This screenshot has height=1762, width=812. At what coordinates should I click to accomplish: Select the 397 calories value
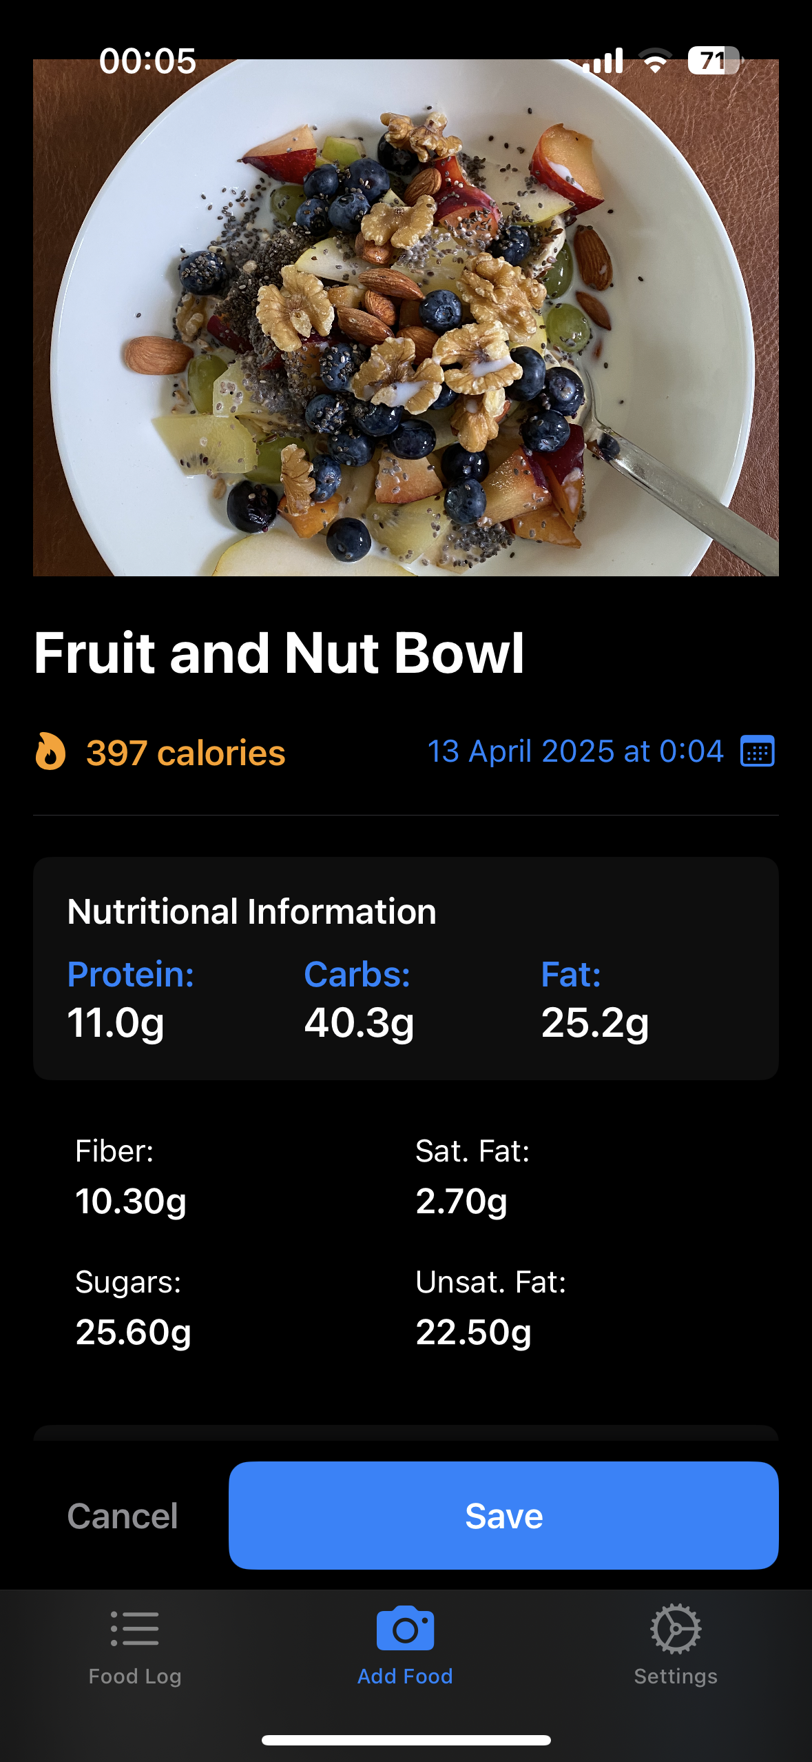(185, 752)
